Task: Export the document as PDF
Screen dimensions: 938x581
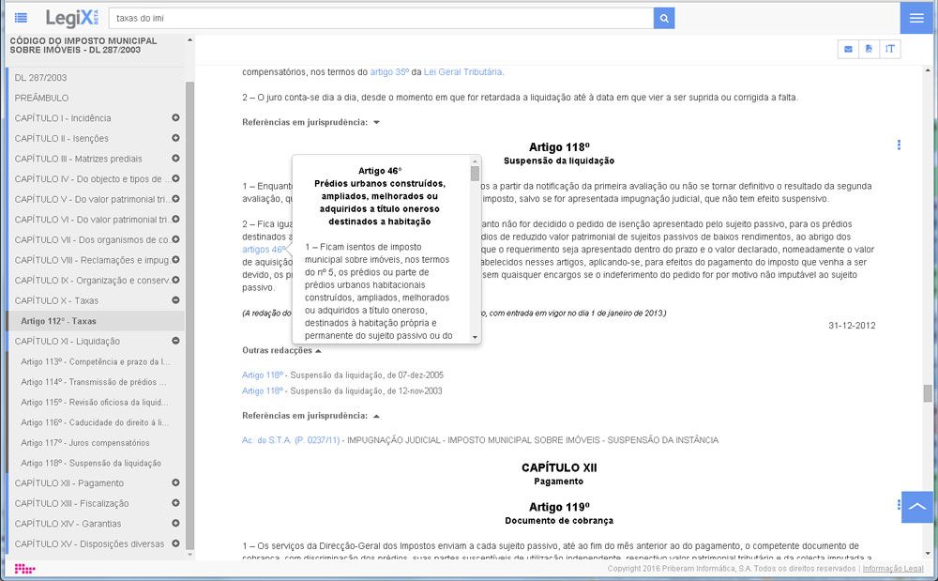Action: [x=870, y=48]
